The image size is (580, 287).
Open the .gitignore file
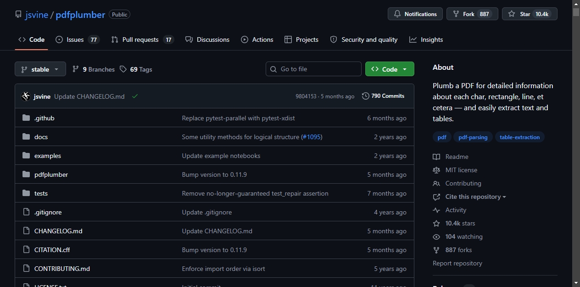[48, 212]
